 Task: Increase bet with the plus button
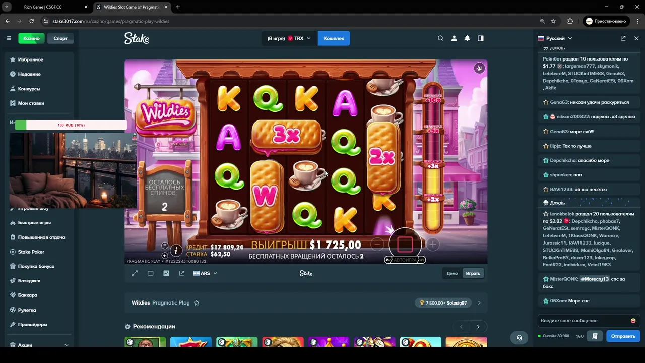tap(433, 245)
